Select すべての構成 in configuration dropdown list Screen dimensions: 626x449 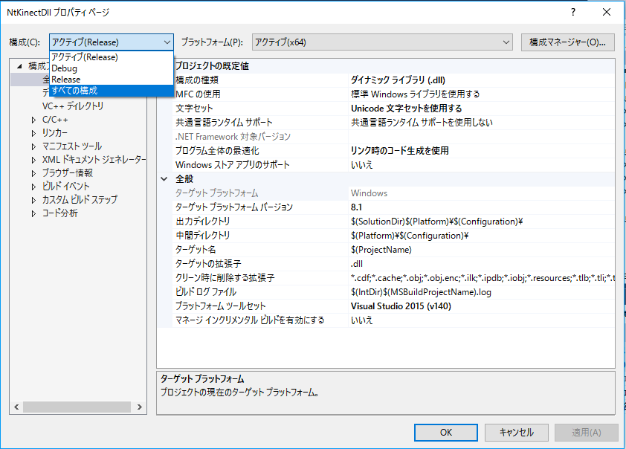[x=74, y=91]
